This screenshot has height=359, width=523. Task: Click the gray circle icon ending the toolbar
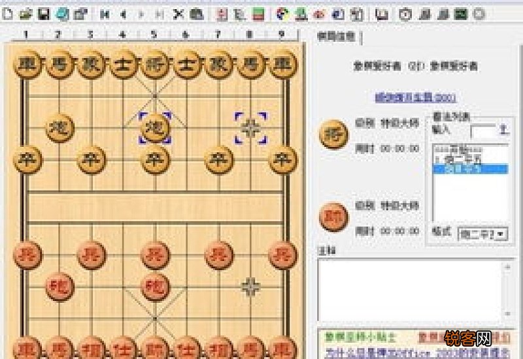coord(479,14)
